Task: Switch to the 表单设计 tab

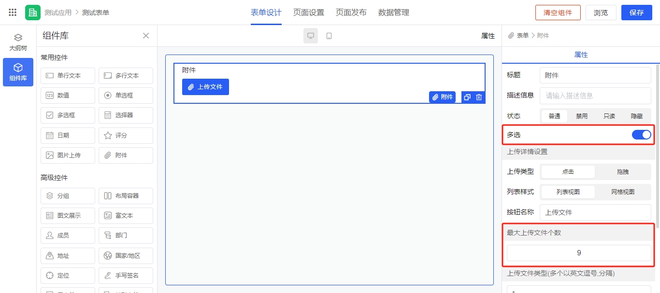Action: 266,13
